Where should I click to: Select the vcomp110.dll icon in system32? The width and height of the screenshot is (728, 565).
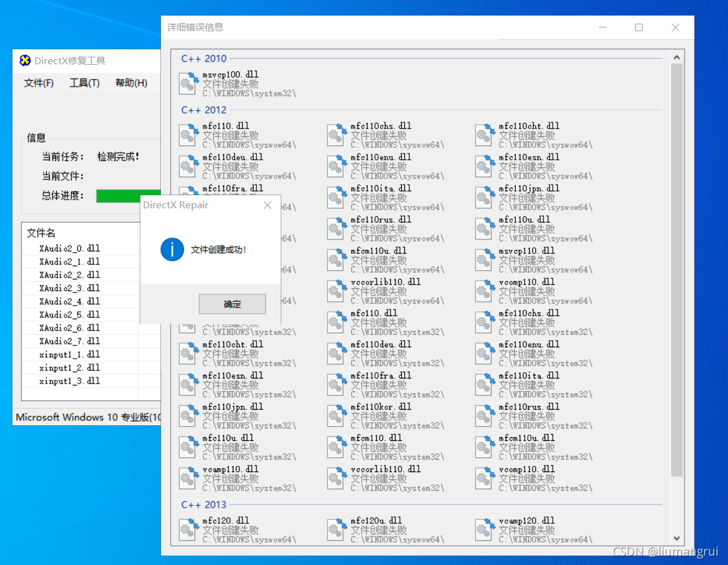tap(485, 478)
